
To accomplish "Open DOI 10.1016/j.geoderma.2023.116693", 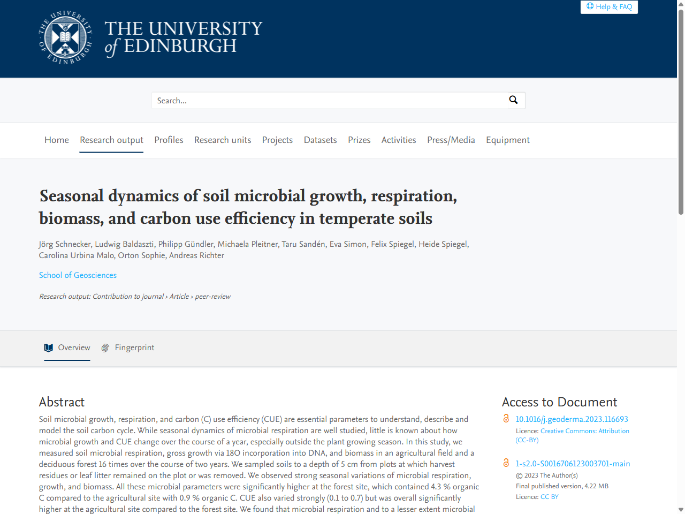I will (572, 419).
